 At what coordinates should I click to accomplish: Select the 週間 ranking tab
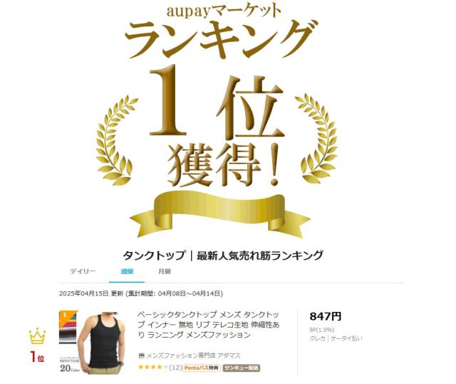pos(127,271)
